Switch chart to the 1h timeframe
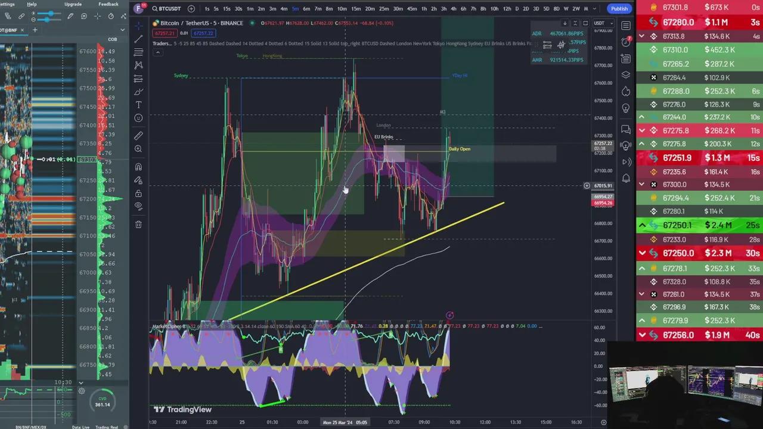Image resolution: width=763 pixels, height=429 pixels. [424, 8]
